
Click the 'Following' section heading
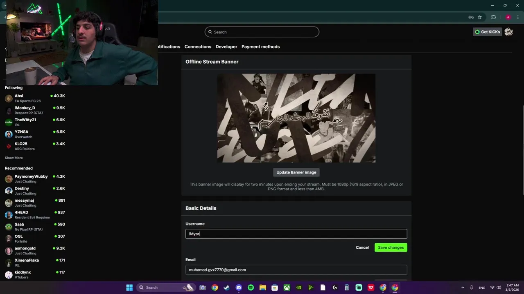14,88
